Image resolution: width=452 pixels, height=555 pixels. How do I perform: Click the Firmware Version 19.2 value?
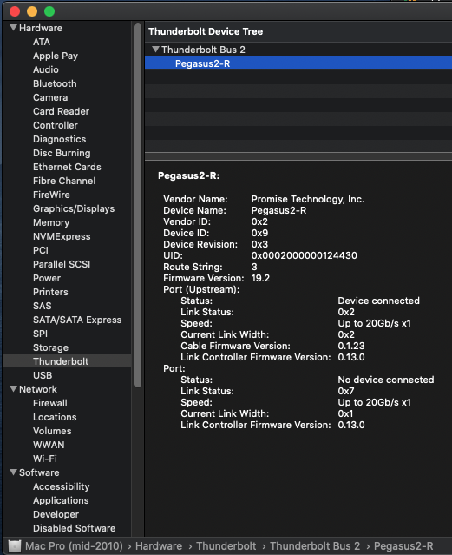(260, 278)
